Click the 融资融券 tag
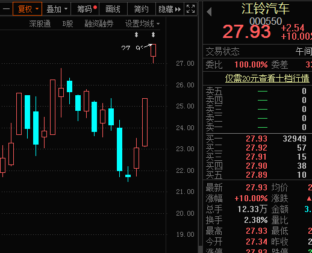 99,23
